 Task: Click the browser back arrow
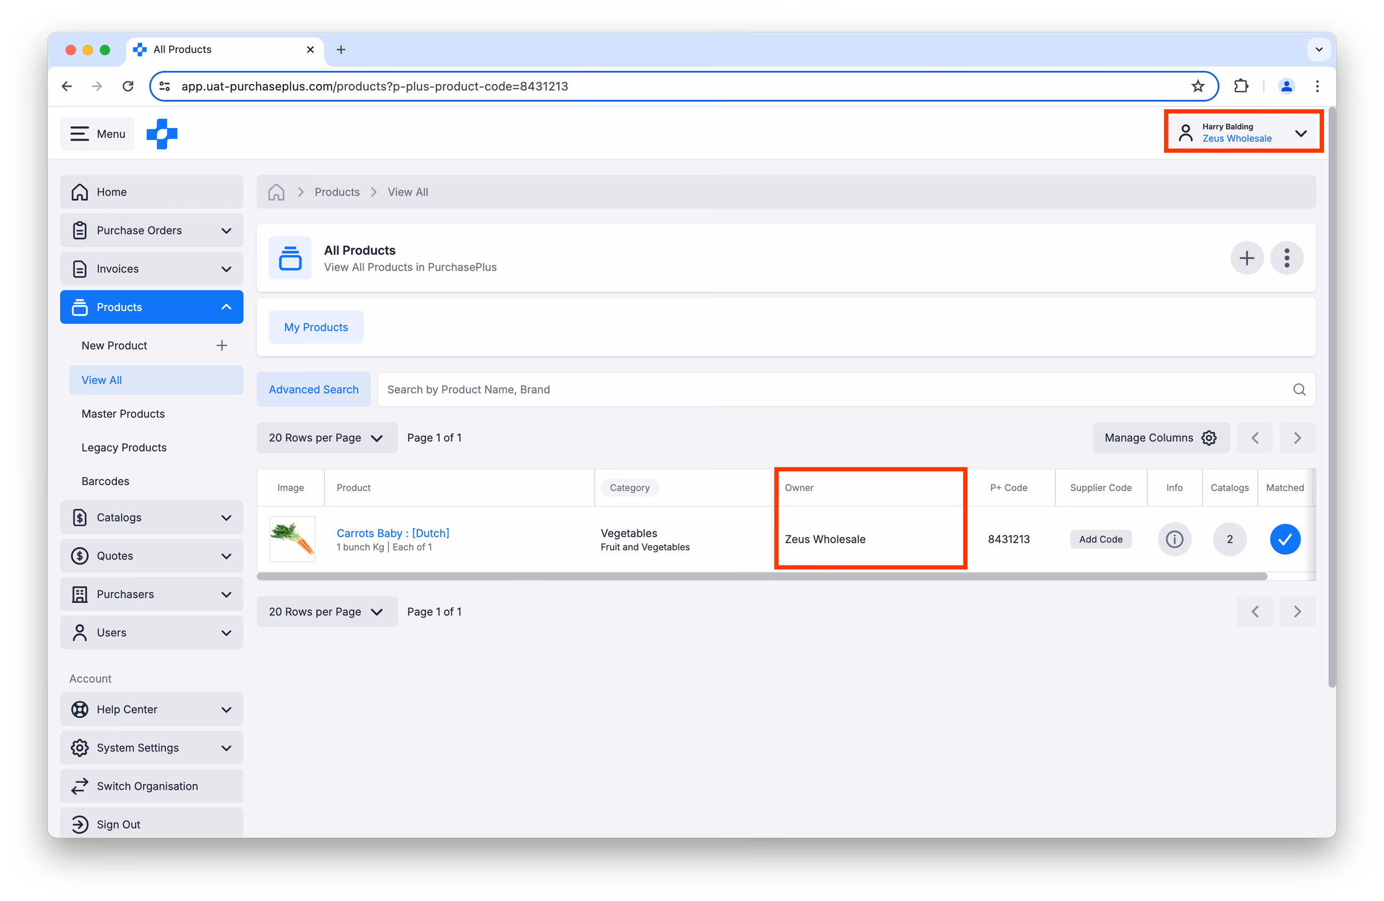coord(67,86)
